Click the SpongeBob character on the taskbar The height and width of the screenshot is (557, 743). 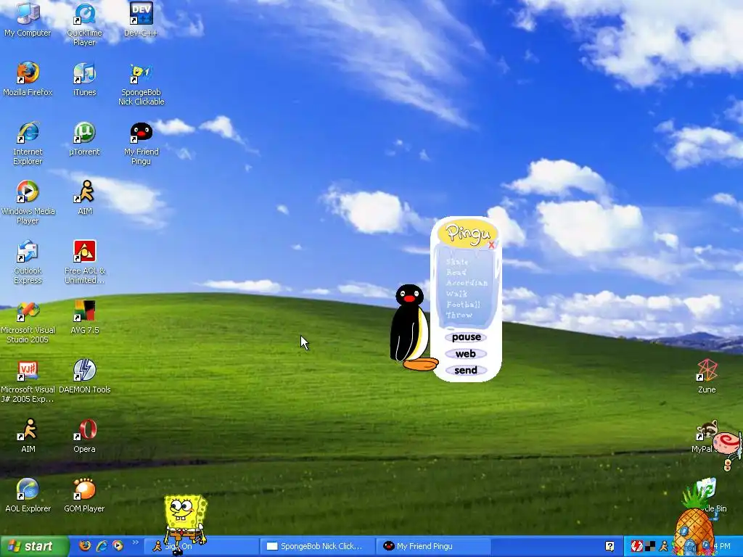pos(185,524)
